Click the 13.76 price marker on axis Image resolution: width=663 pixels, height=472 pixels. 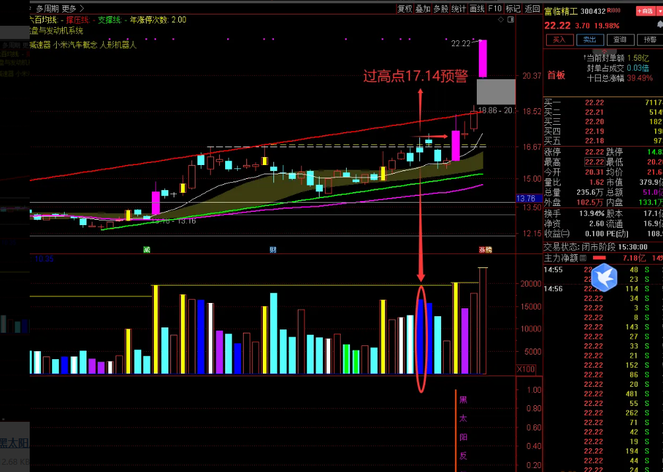(526, 198)
